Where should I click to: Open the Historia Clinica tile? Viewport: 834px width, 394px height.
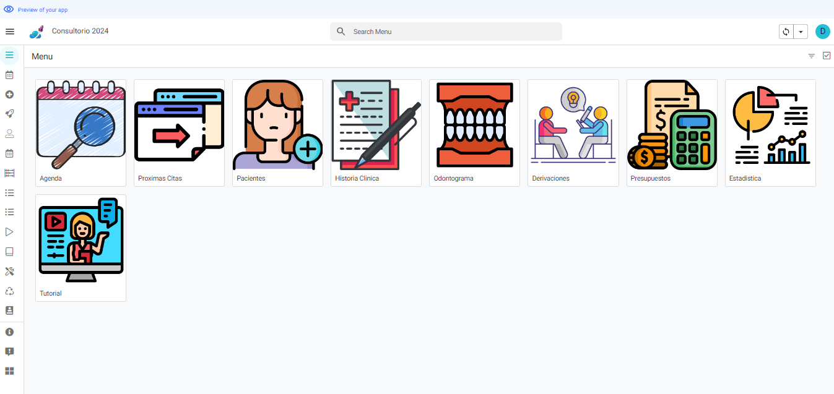376,132
